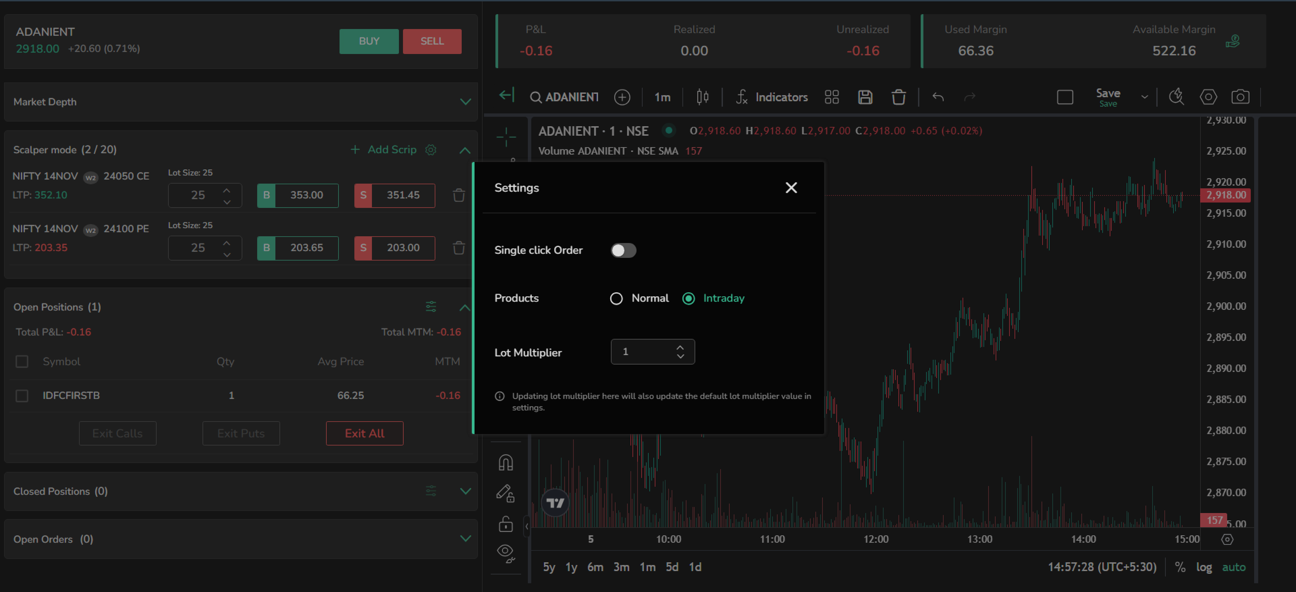1296x592 pixels.
Task: Click the Exit All button
Action: [x=364, y=434]
